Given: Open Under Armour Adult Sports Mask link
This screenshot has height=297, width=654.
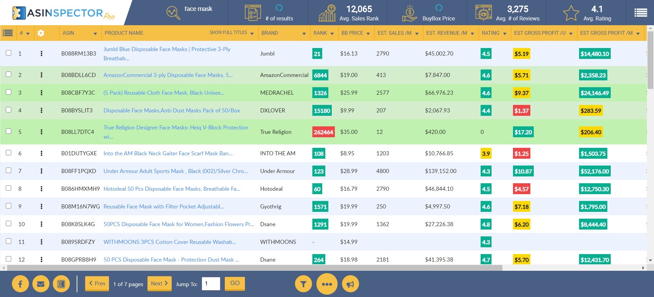Looking at the screenshot, I should [x=176, y=171].
